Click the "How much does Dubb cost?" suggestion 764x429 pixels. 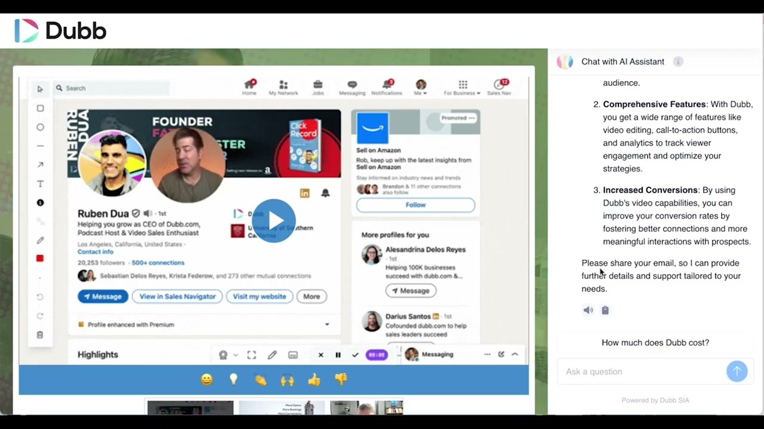tap(655, 343)
